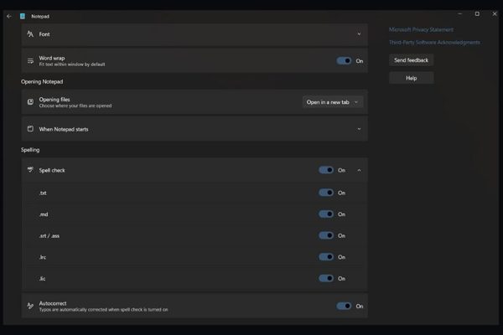Viewport: 503px width, 335px height.
Task: Click the Autocorrect typos description text
Action: [x=103, y=310]
